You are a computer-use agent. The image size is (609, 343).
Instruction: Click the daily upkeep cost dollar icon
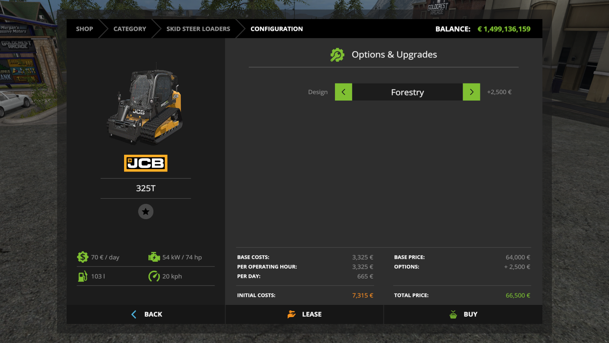coord(83,257)
